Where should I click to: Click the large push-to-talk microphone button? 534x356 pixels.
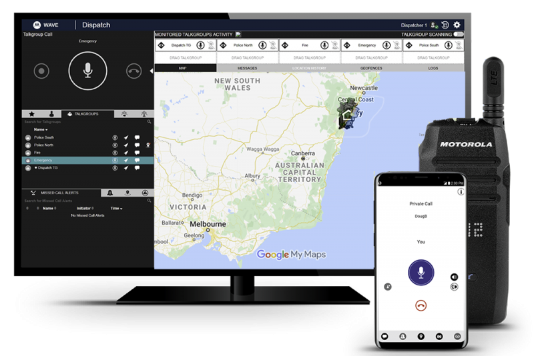[x=88, y=71]
